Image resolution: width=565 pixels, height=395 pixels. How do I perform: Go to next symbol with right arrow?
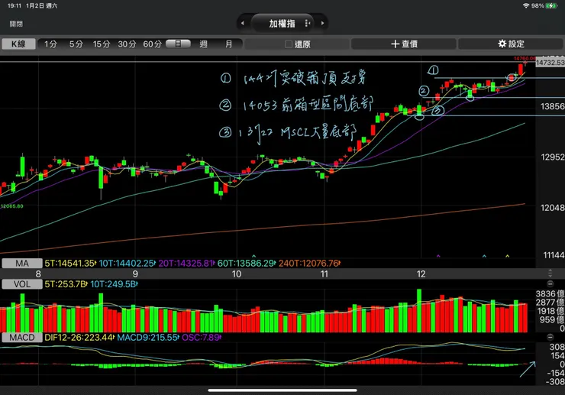pos(322,23)
